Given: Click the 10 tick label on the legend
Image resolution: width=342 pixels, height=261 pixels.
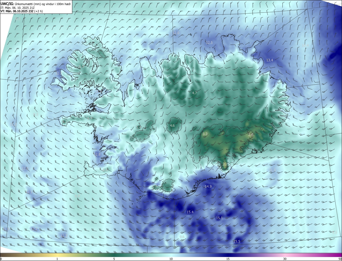Looking at the screenshot, I should pos(171,259).
